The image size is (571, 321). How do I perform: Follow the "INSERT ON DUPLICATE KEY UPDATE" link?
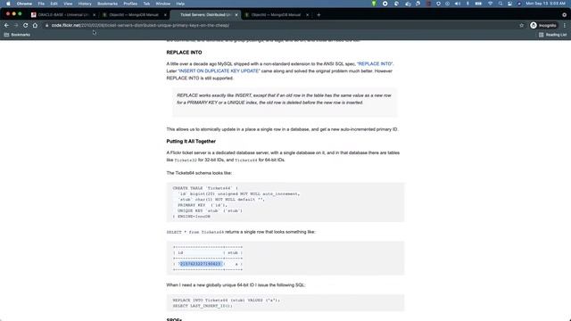click(219, 71)
